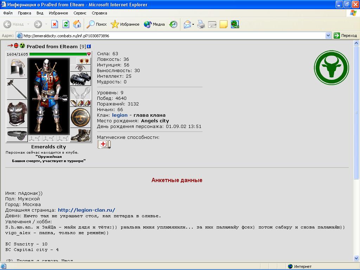Open the Справка menu
The height and width of the screenshot is (270, 360).
pos(99,13)
